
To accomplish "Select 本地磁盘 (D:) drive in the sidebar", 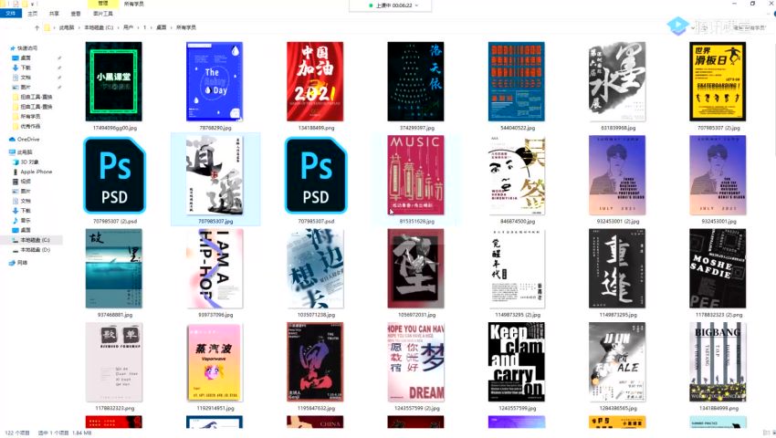I will (x=31, y=250).
